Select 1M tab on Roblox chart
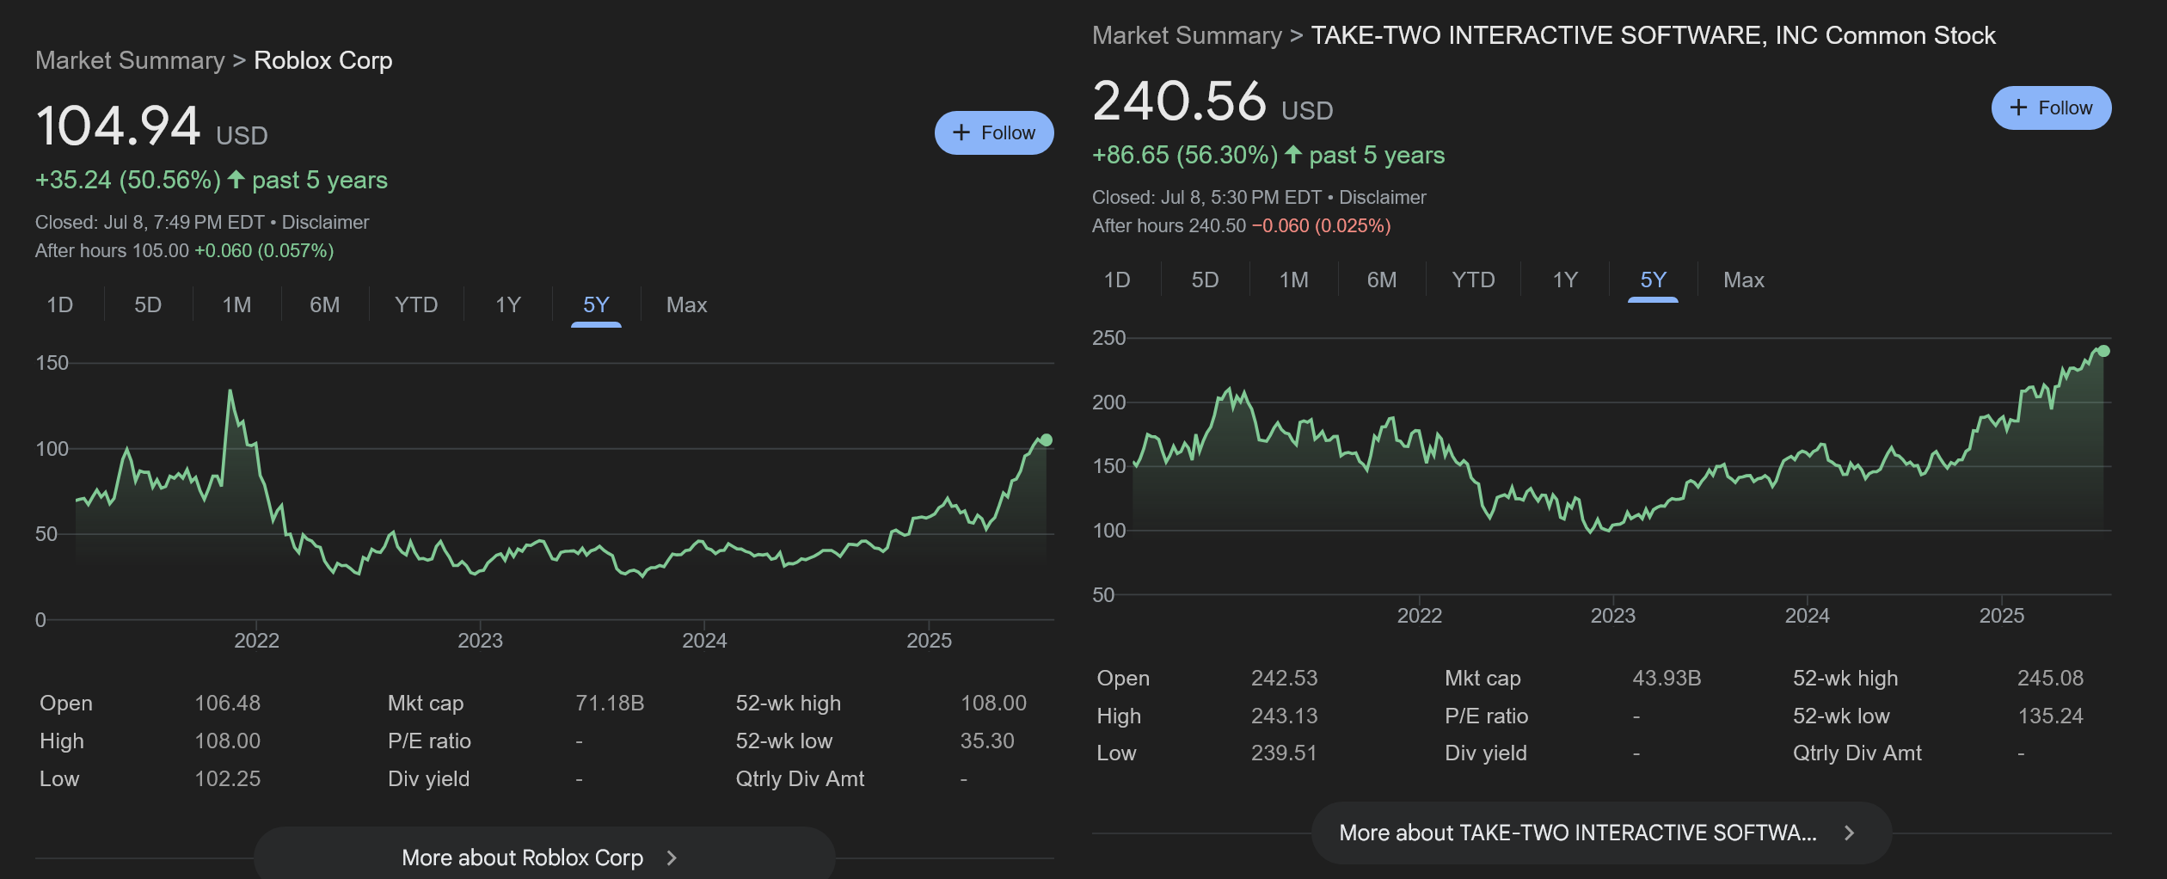The image size is (2167, 879). click(236, 304)
